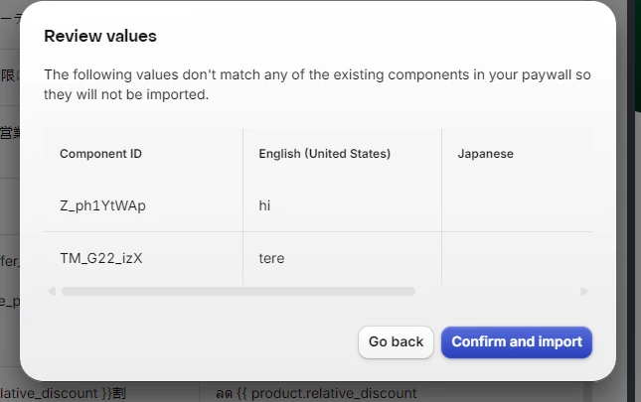Select the English (United States) column header
641x402 pixels.
click(324, 154)
